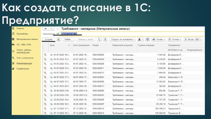This screenshot has height=119, width=211.
Task: Open search with the Найти button
Action: [68, 39]
